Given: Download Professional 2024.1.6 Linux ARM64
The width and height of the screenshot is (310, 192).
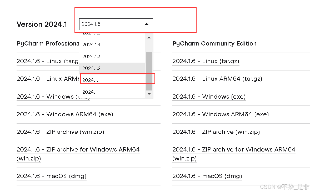Looking at the screenshot, I should tap(48, 79).
